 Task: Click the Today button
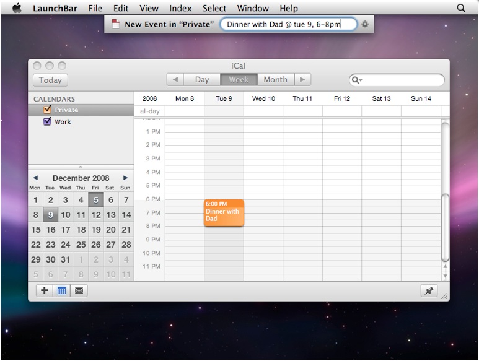click(50, 80)
